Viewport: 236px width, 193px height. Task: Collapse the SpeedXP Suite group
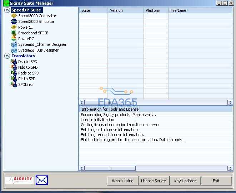coord(7,10)
